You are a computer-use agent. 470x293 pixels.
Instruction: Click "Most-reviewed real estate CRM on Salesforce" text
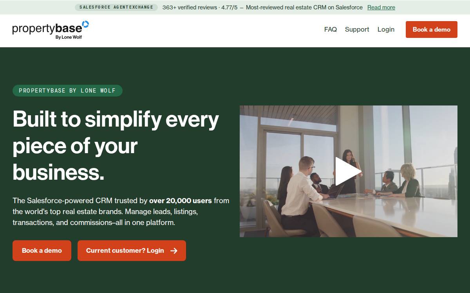(304, 7)
